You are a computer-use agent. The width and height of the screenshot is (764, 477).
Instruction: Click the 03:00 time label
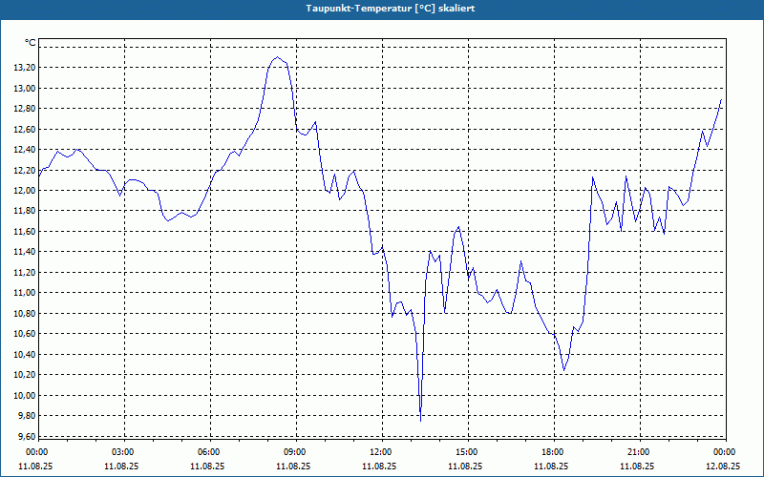point(122,452)
